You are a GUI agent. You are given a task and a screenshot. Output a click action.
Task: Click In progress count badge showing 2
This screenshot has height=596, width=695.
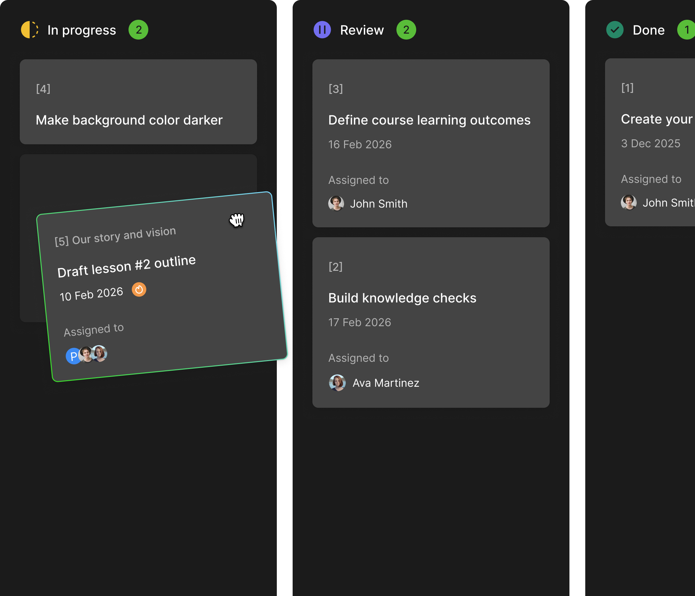click(138, 30)
